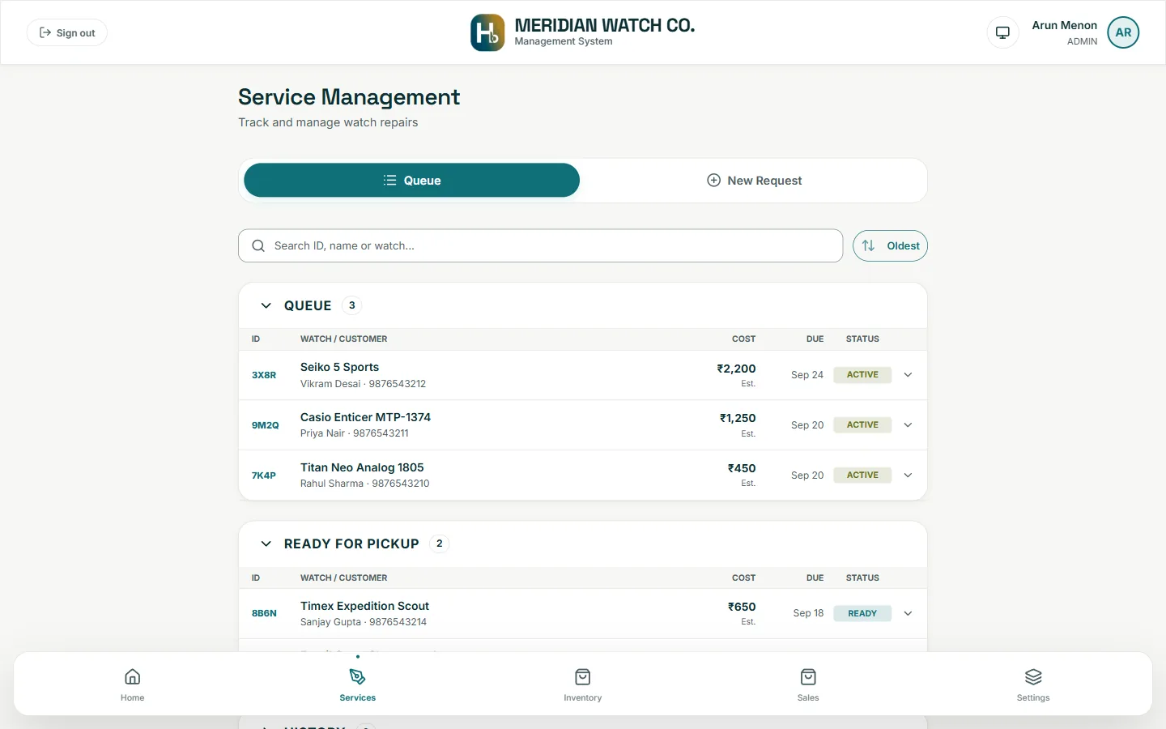Click the Titan Neo Analog 1805 watch name
The image size is (1166, 729).
pyautogui.click(x=362, y=467)
